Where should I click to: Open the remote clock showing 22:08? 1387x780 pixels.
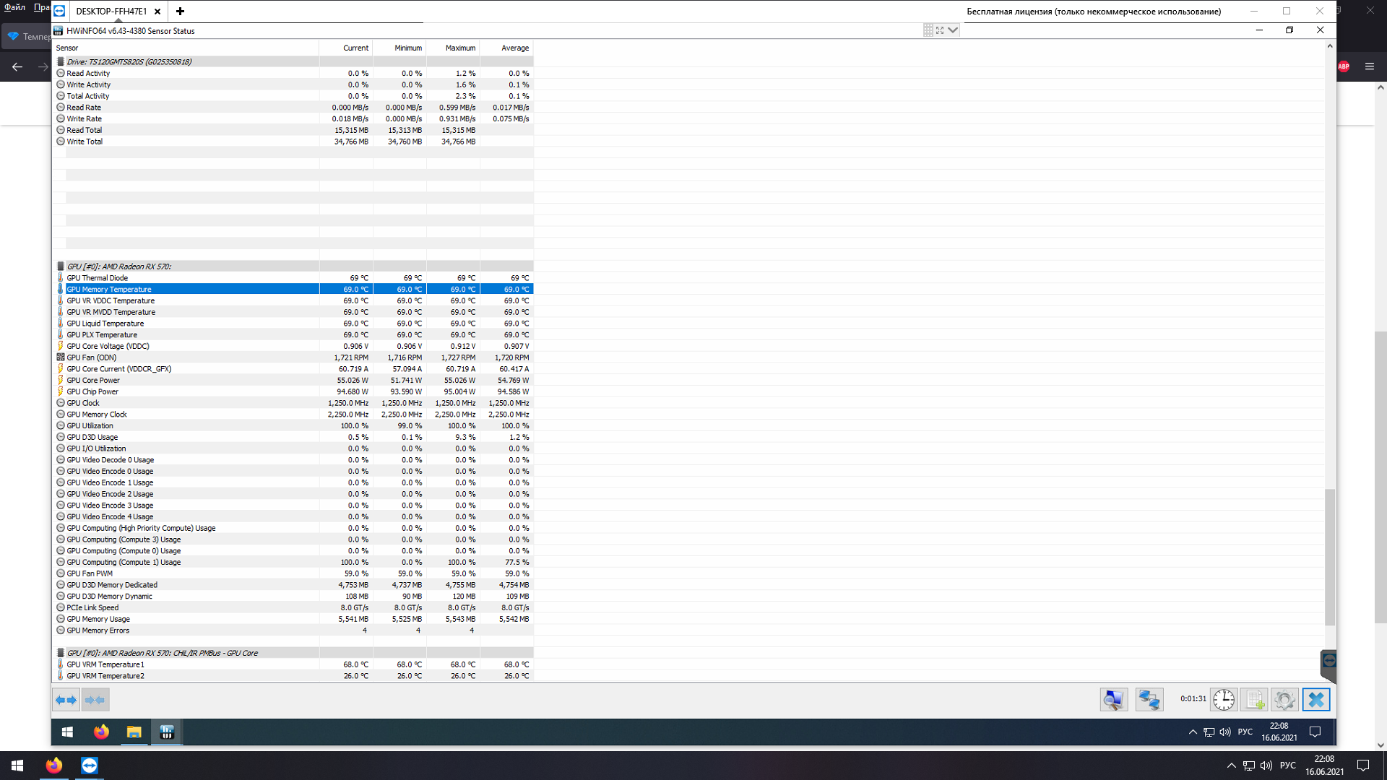pyautogui.click(x=1279, y=732)
